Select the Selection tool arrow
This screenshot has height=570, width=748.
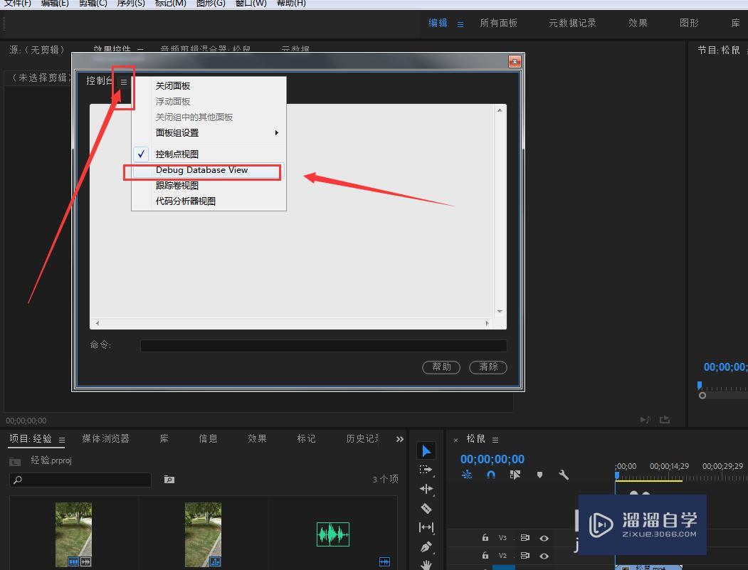coord(426,450)
